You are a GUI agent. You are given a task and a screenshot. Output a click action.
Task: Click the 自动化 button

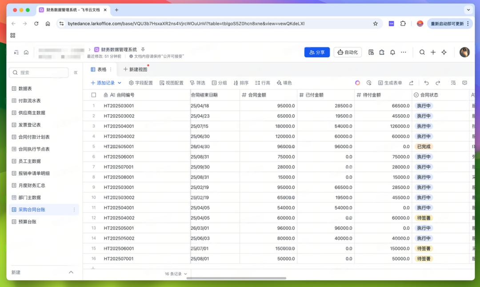(348, 52)
